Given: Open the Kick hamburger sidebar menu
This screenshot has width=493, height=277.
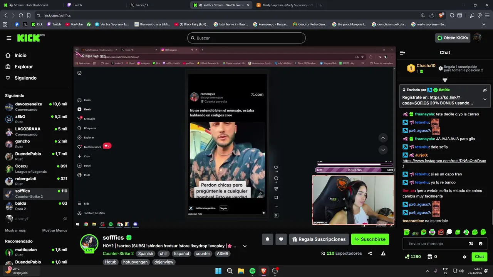Looking at the screenshot, I should (x=9, y=38).
